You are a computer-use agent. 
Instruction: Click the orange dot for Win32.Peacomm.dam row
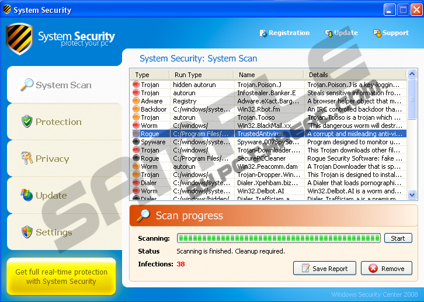[x=136, y=166]
